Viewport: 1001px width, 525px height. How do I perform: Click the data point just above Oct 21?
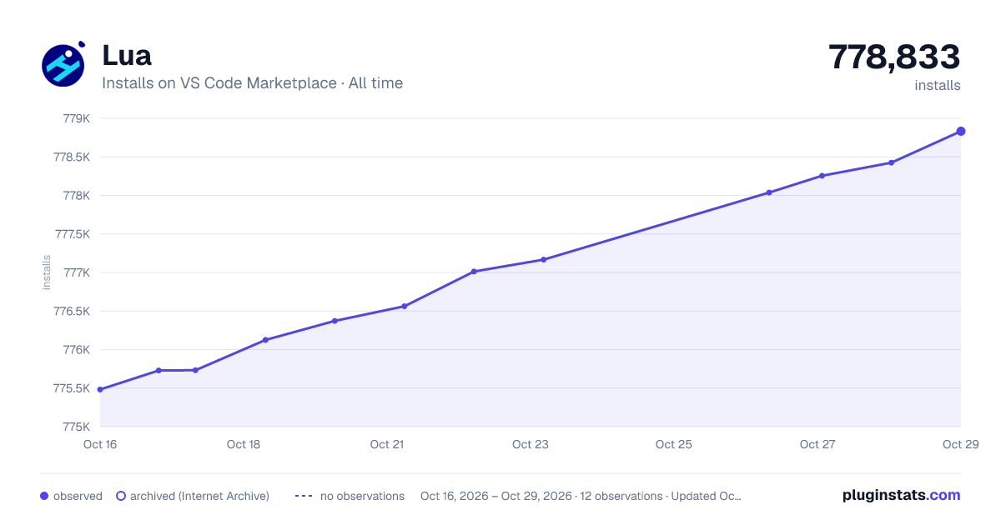(x=405, y=306)
